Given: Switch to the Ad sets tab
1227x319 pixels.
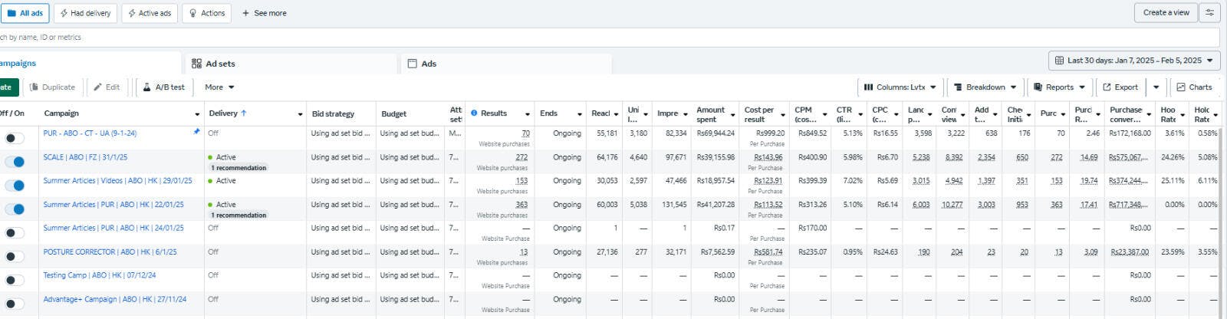Looking at the screenshot, I should tap(219, 64).
